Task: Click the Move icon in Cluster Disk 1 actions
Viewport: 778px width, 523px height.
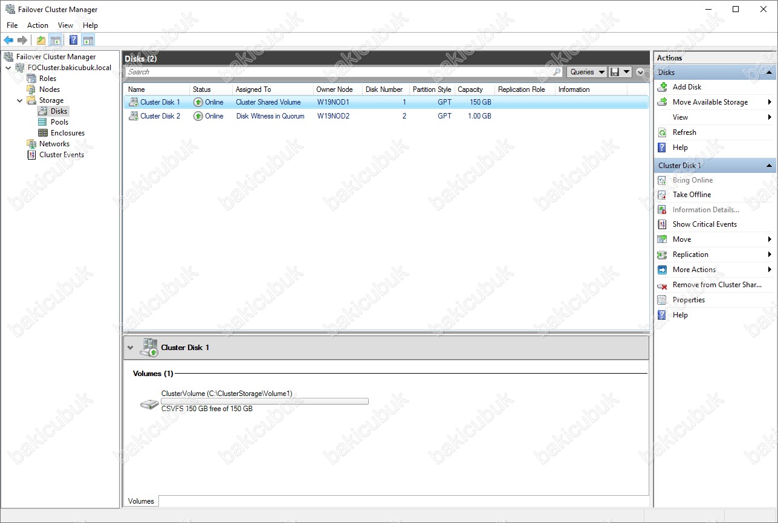Action: (662, 239)
